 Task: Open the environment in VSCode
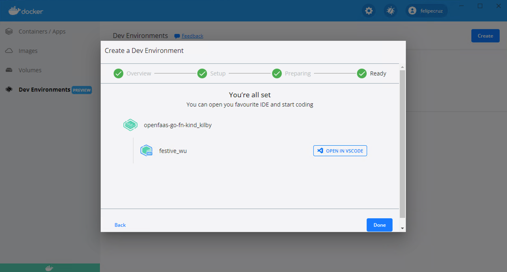[340, 151]
